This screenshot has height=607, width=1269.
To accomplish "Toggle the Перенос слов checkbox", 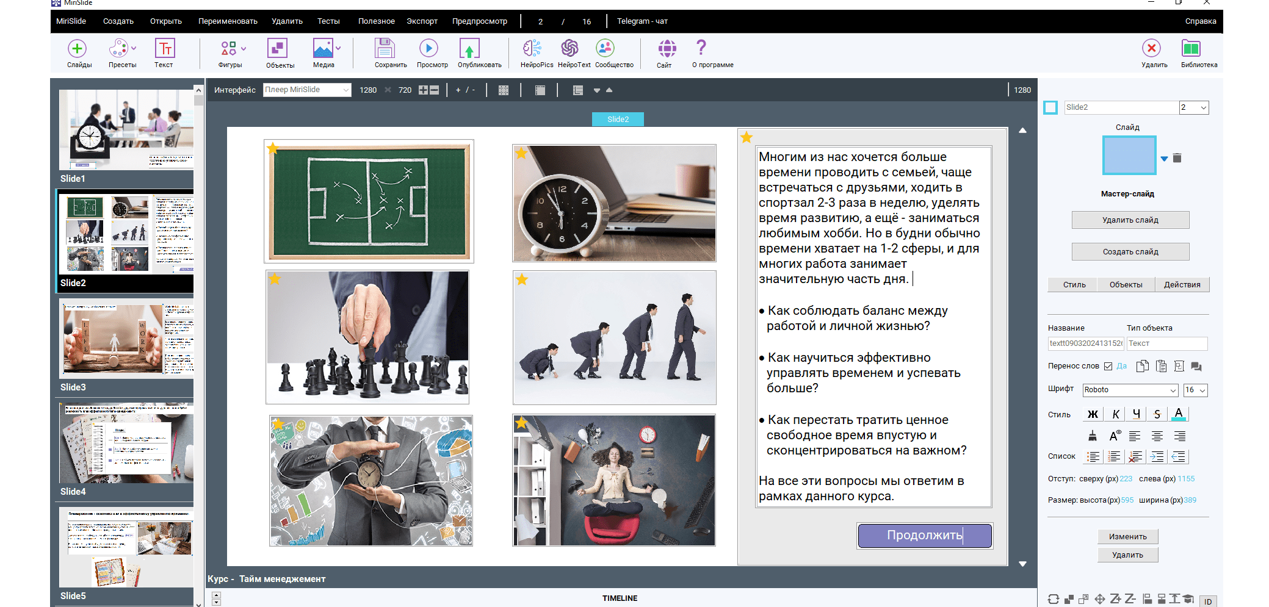I will pos(1108,367).
